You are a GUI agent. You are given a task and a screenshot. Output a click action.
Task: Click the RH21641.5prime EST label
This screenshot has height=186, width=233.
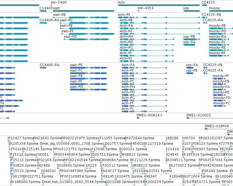pyautogui.click(x=47, y=138)
